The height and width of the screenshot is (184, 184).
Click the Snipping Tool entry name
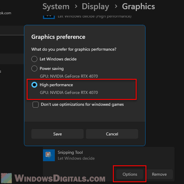(70, 152)
